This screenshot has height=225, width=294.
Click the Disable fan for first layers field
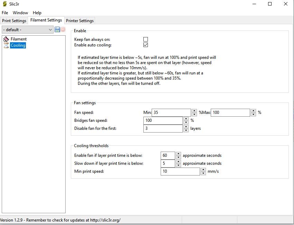(163, 128)
